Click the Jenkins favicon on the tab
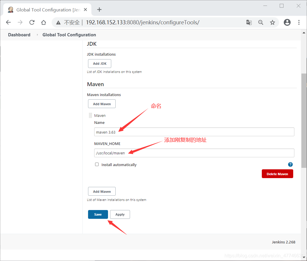Viewport: 307px width, 261px height. (x=11, y=10)
